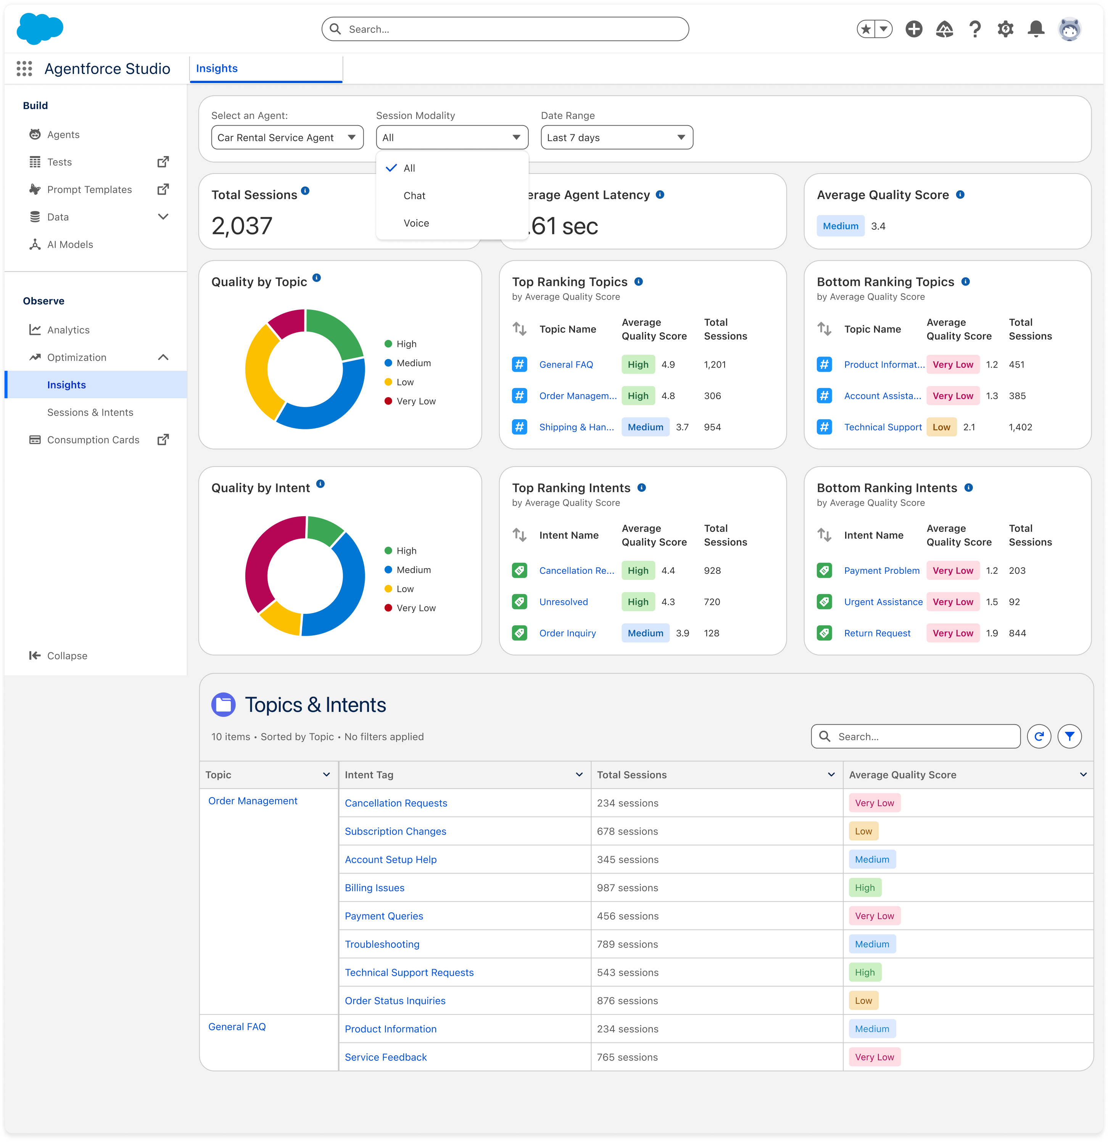Click the Collapse sidebar button
The image size is (1108, 1142).
pos(58,656)
